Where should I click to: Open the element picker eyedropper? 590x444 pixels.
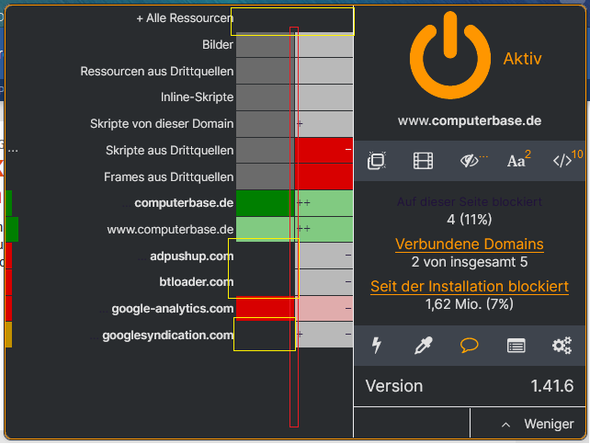coord(423,346)
